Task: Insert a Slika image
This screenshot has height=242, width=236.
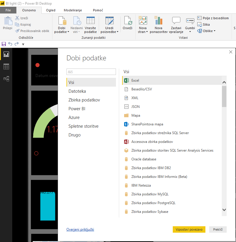Action: pos(203,24)
